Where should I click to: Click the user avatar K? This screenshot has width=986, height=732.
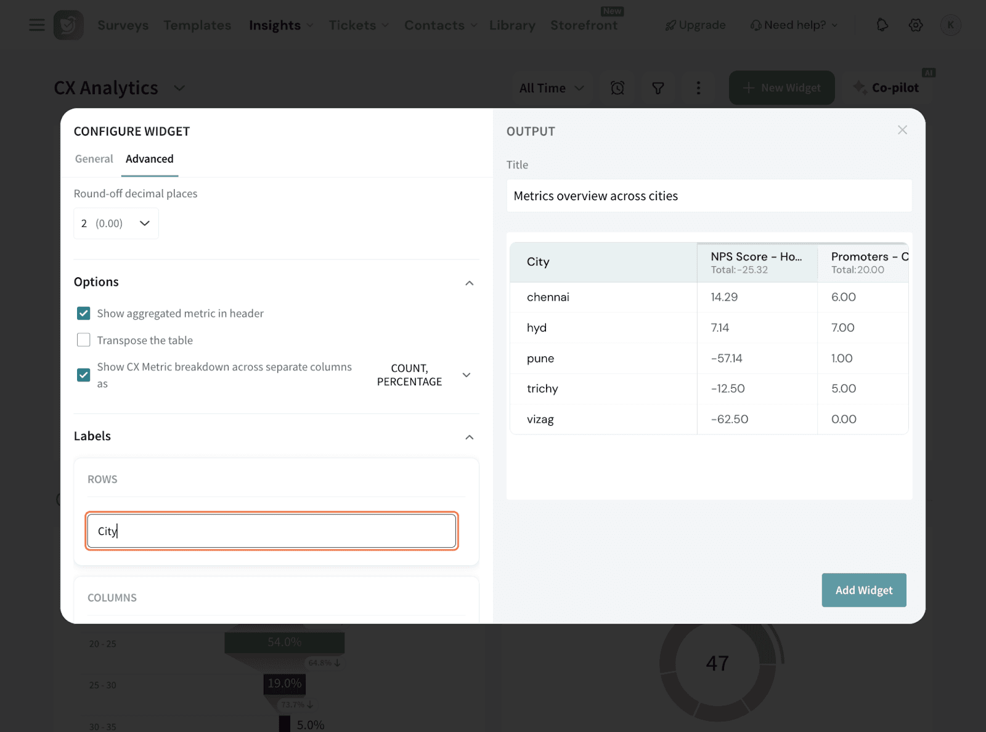(950, 25)
